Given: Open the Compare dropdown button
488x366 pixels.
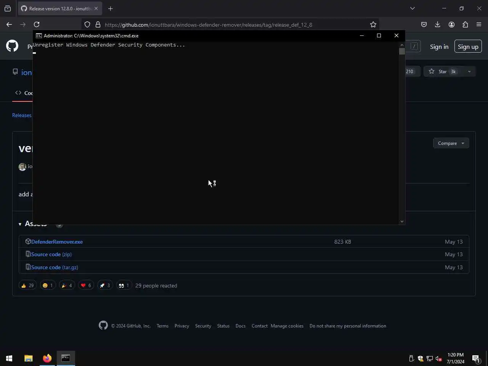Looking at the screenshot, I should coord(451,143).
